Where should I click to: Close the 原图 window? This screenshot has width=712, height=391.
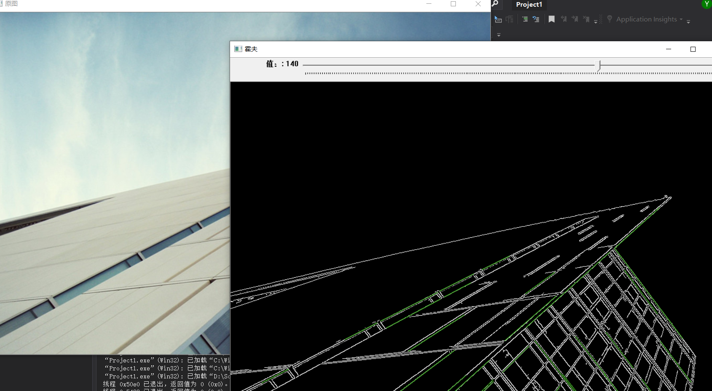pos(478,4)
